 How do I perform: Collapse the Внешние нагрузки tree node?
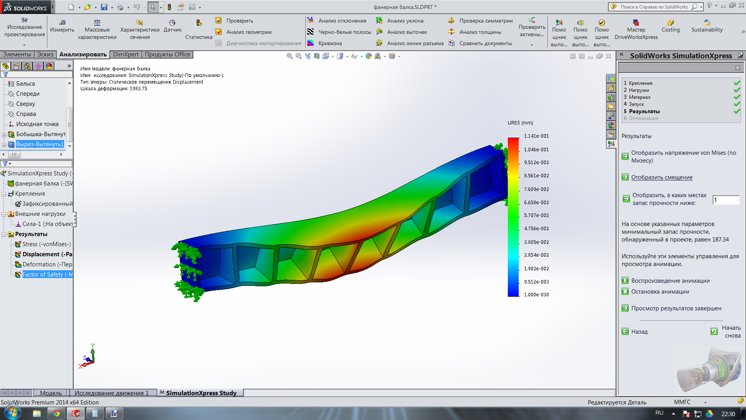click(4, 214)
